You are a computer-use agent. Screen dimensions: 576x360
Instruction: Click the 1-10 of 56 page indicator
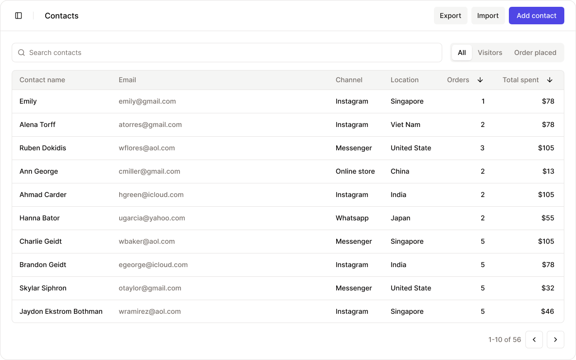coord(504,340)
